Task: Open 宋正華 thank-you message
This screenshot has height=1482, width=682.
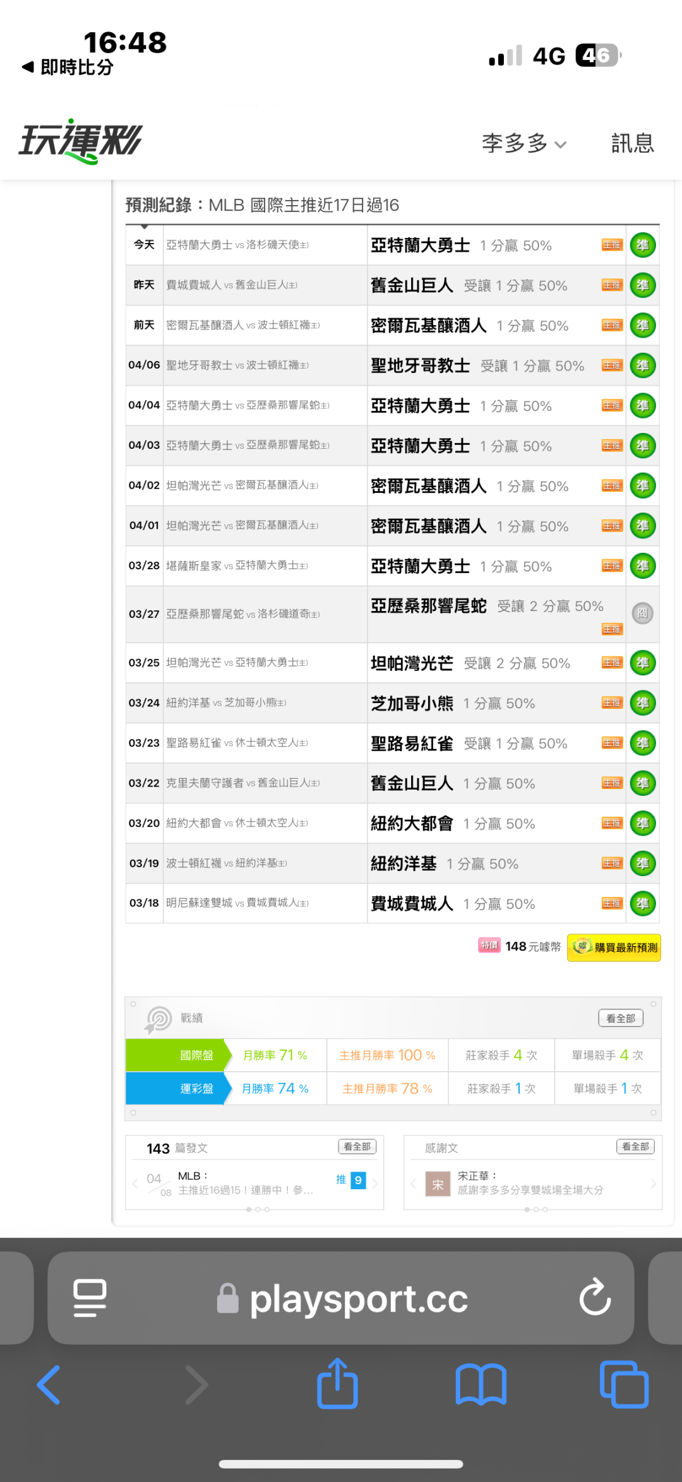Action: click(530, 1183)
